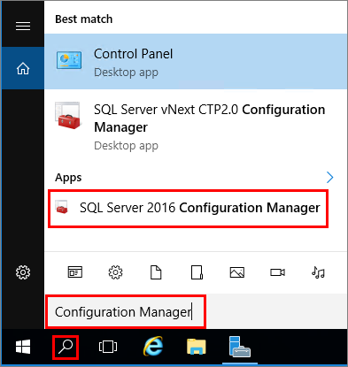Filter search results by Photos
This screenshot has width=348, height=367.
(237, 272)
